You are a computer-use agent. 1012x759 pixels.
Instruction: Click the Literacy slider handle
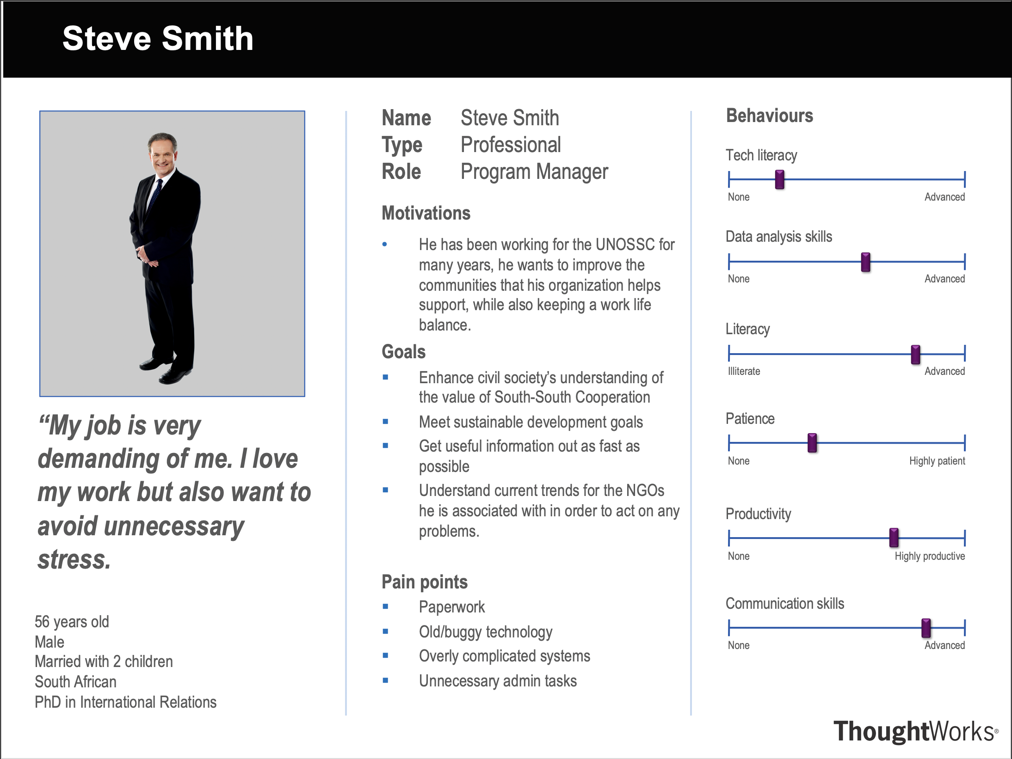pyautogui.click(x=915, y=354)
